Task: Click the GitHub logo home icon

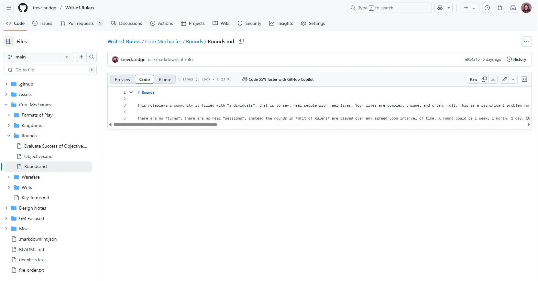Action: pyautogui.click(x=23, y=8)
